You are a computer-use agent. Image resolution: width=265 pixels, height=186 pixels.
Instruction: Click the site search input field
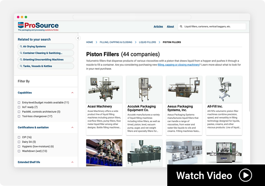point(212,26)
